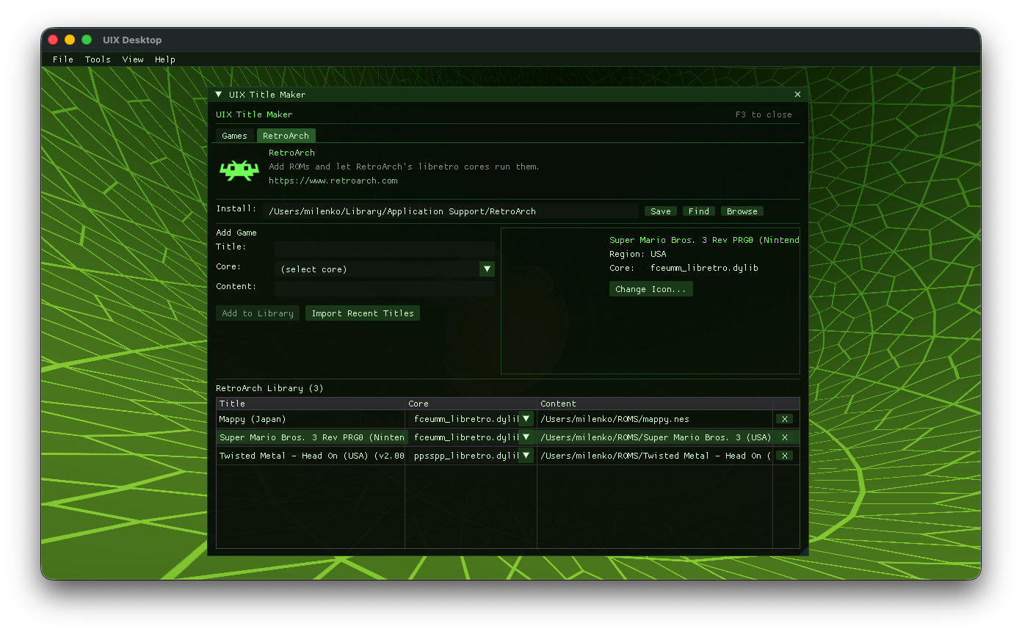
Task: Open the retroarch.com link
Action: pos(333,181)
